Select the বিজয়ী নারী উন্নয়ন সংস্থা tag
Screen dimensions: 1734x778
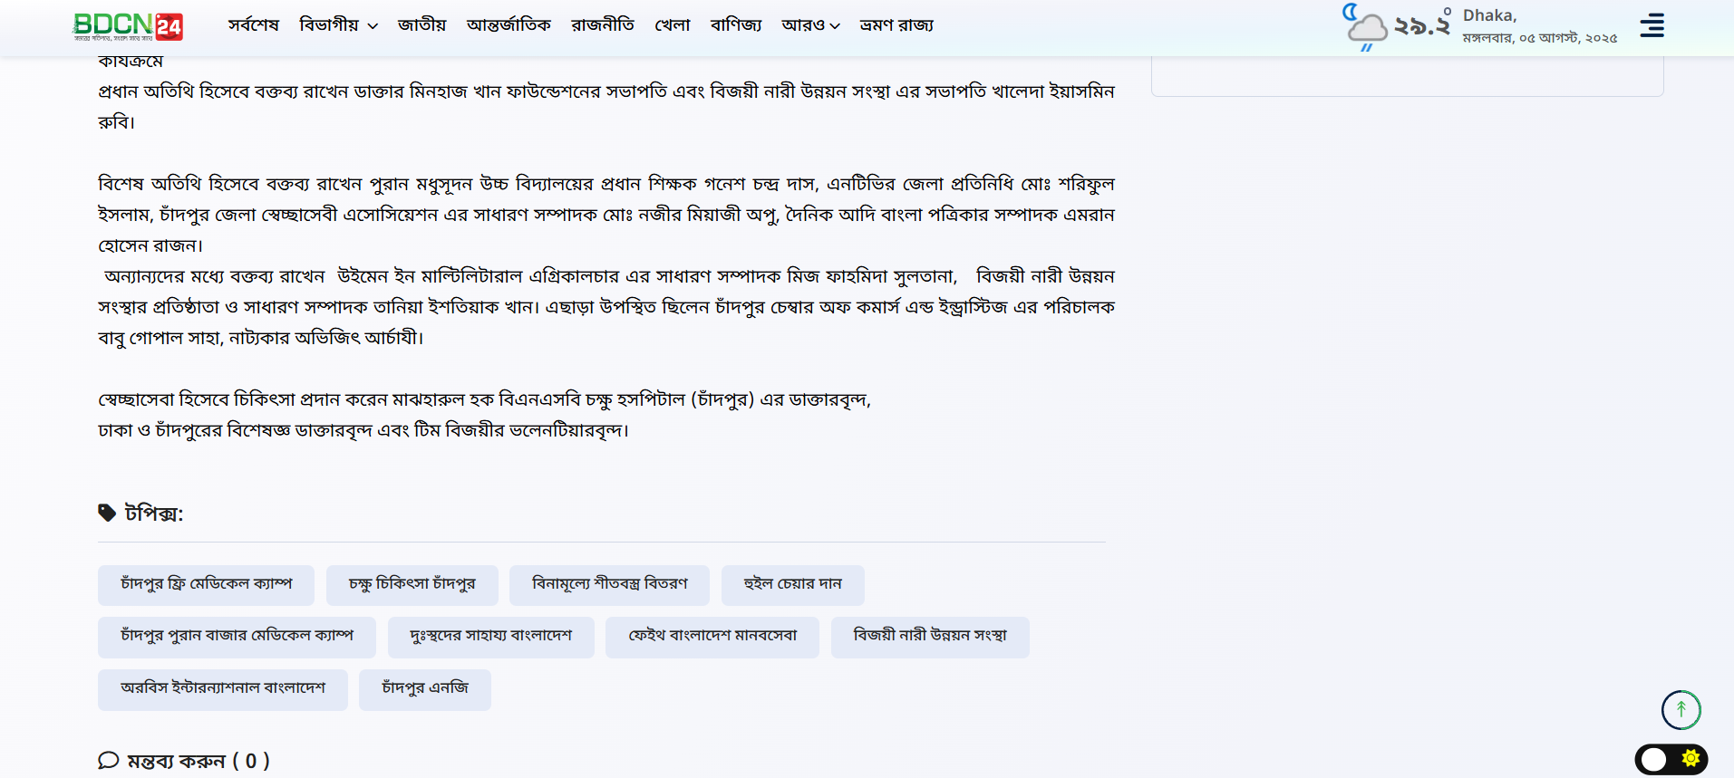(929, 637)
